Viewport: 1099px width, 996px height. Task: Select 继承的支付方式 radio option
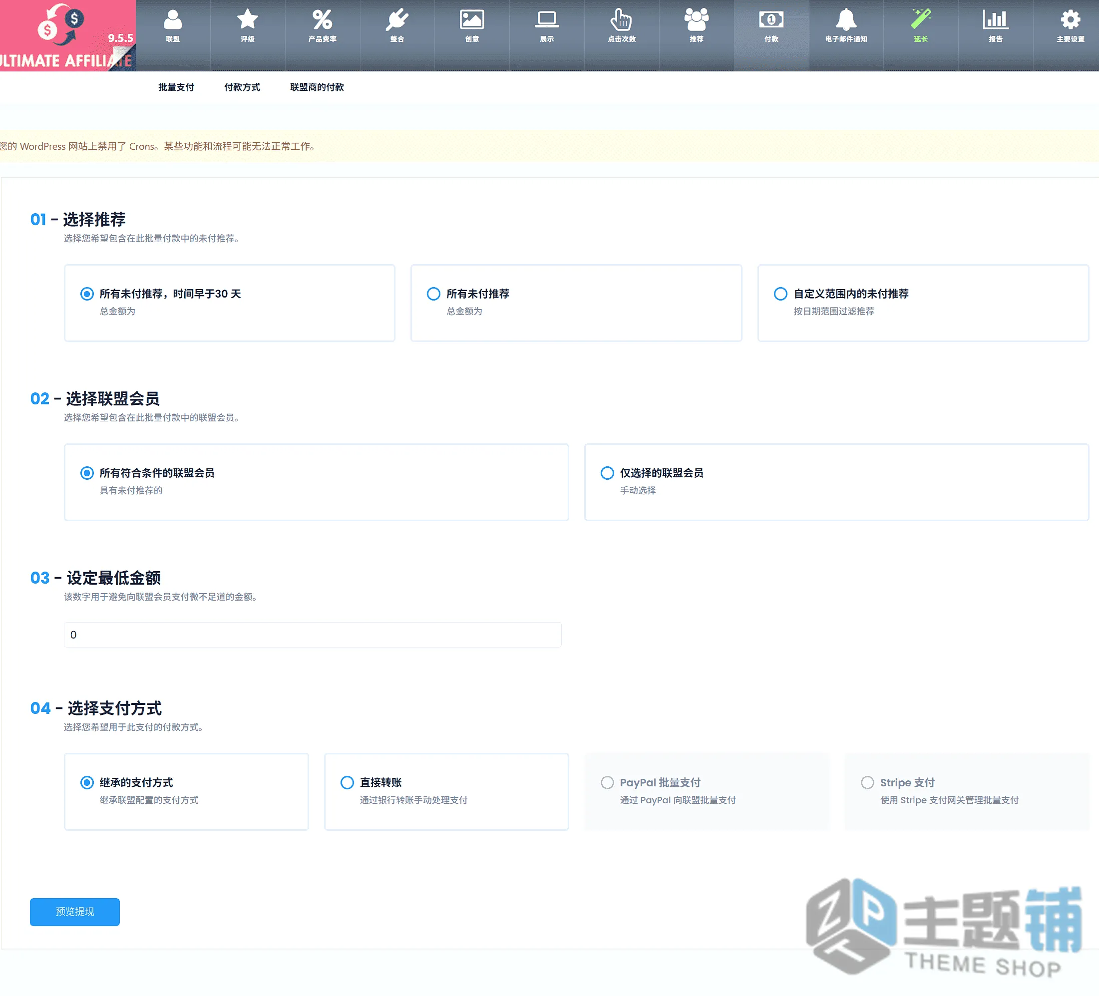coord(87,783)
